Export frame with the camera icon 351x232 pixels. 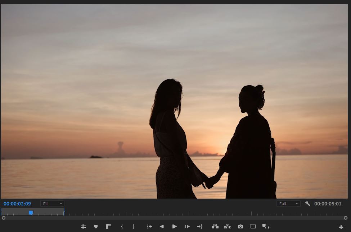tap(240, 227)
